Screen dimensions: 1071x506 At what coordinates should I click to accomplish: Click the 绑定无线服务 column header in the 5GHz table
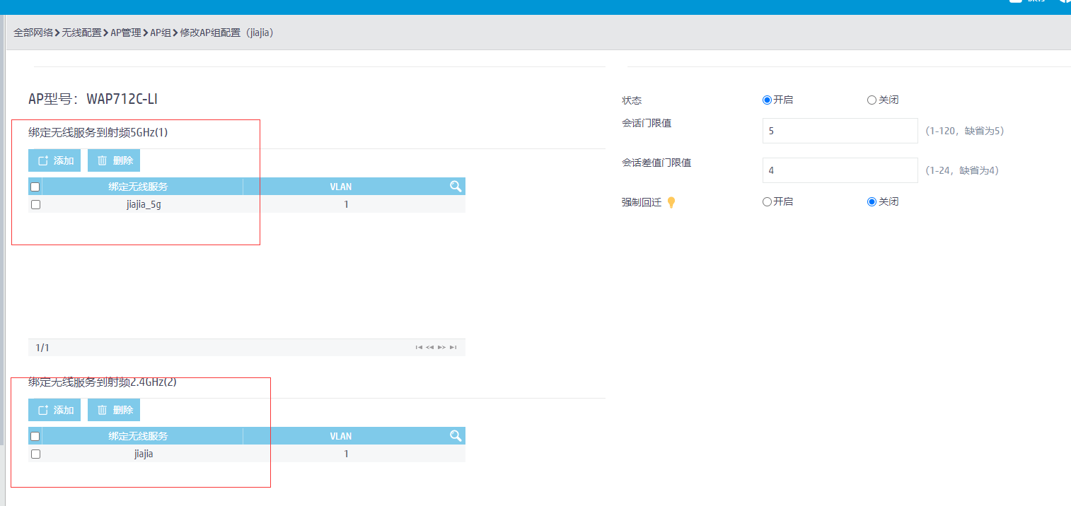[139, 187]
